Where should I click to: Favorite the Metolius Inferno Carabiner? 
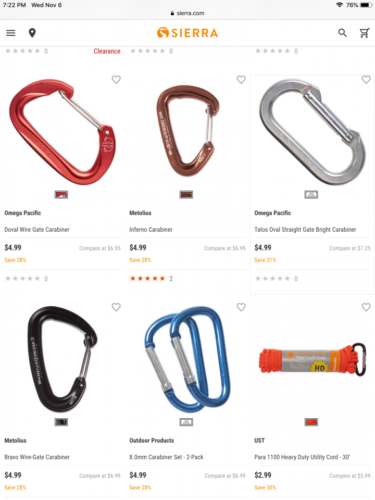coord(241,79)
